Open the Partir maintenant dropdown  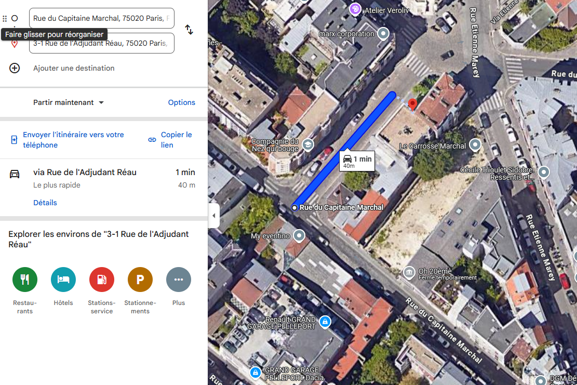click(x=69, y=102)
